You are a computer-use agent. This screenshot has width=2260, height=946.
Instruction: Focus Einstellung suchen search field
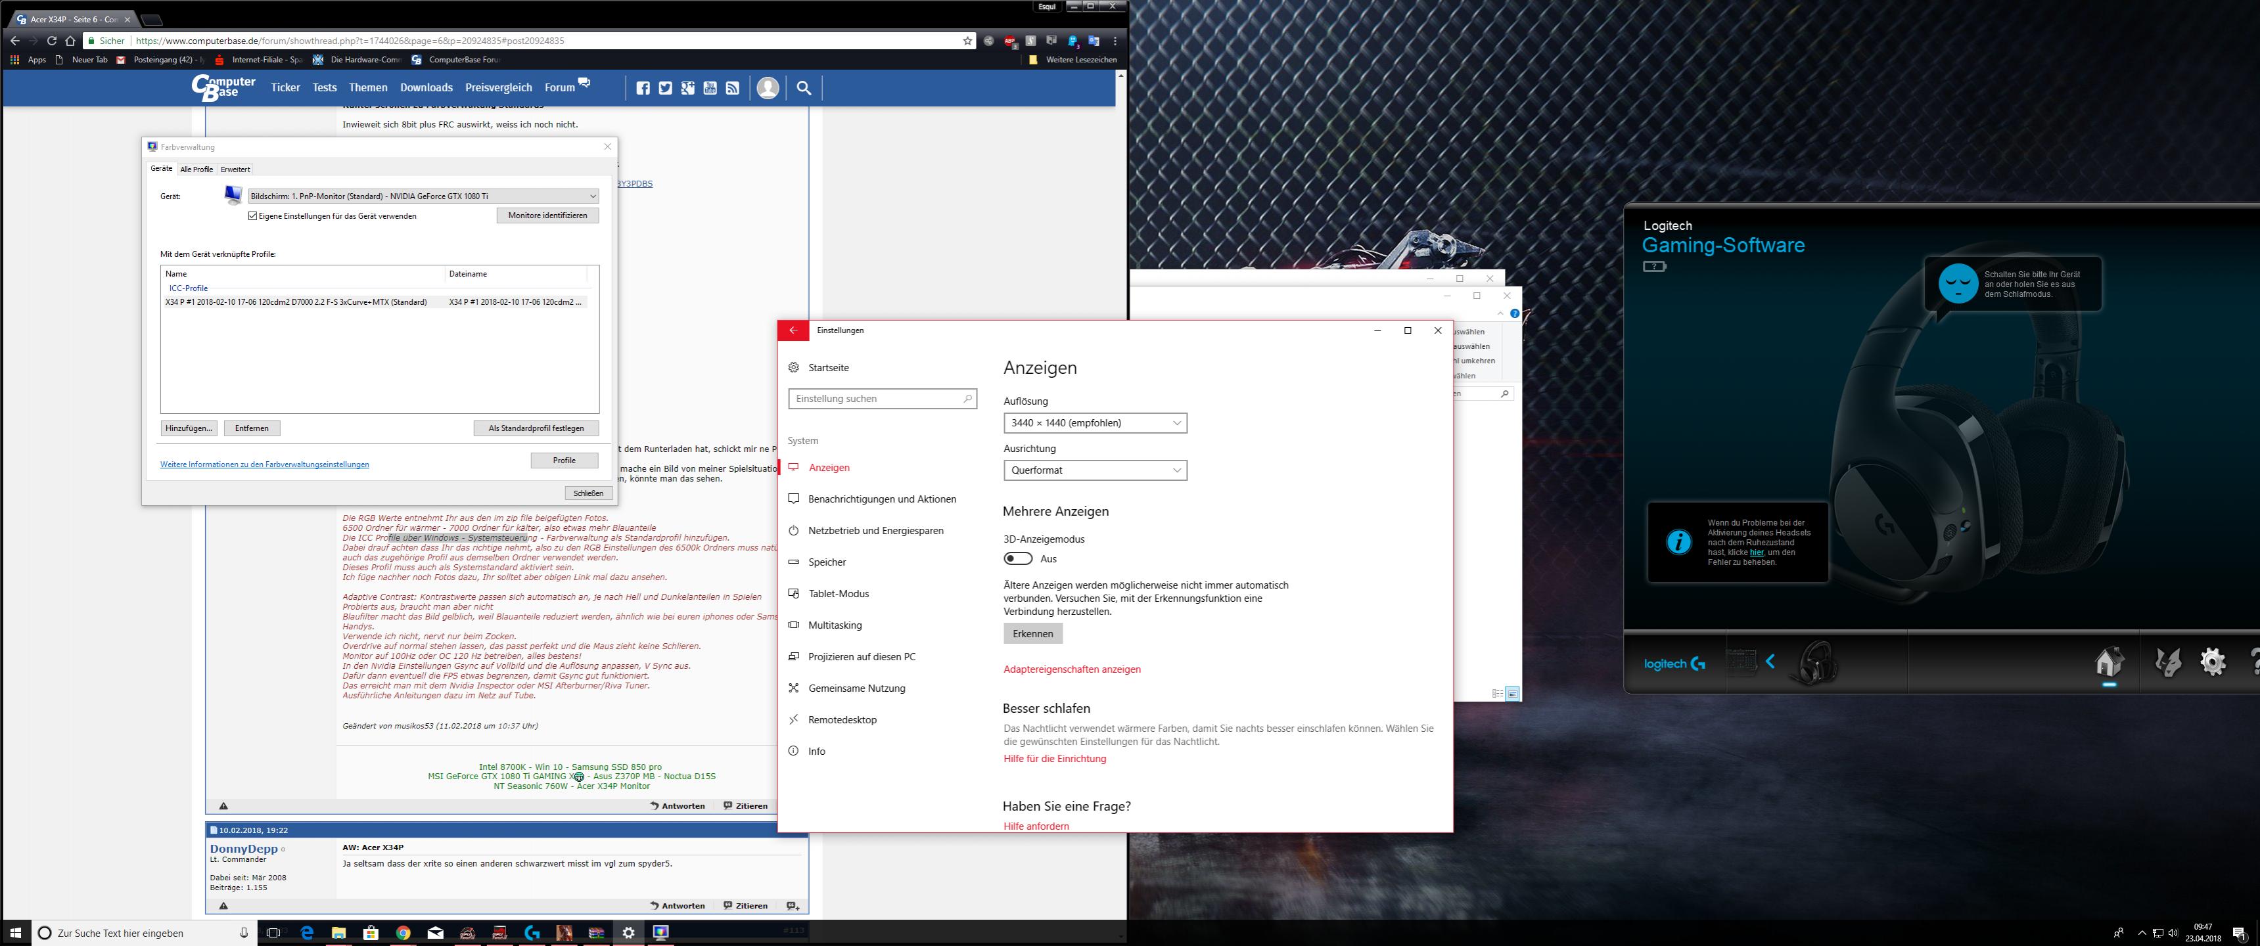click(883, 399)
